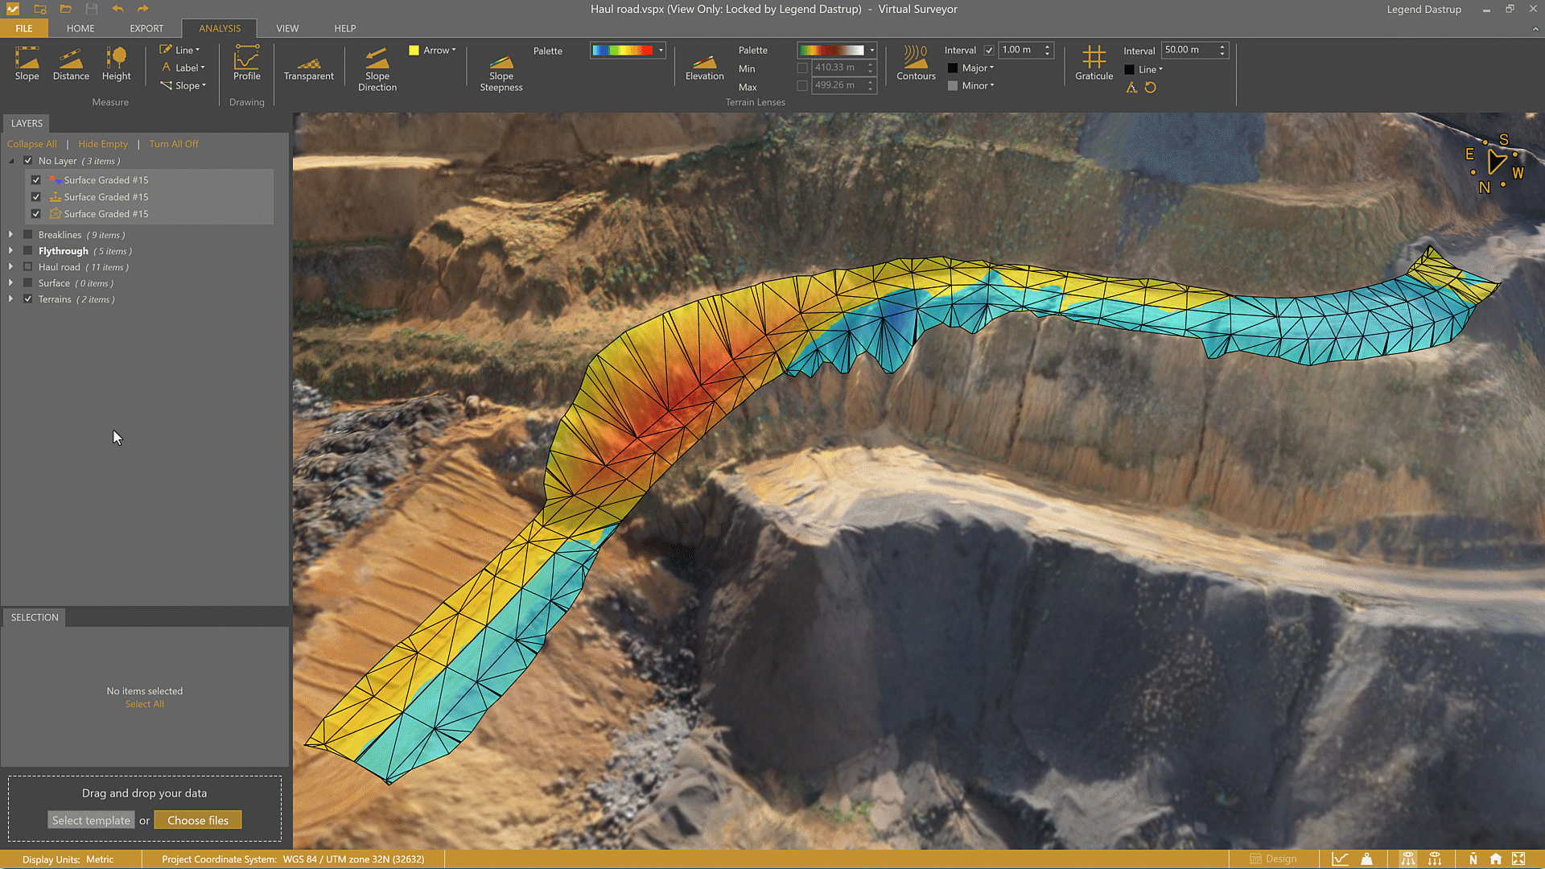The height and width of the screenshot is (869, 1545).
Task: Expand the Flythrough layer group
Action: pyautogui.click(x=10, y=251)
